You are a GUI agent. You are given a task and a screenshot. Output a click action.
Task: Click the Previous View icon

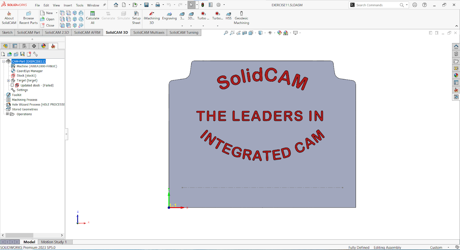[238, 33]
